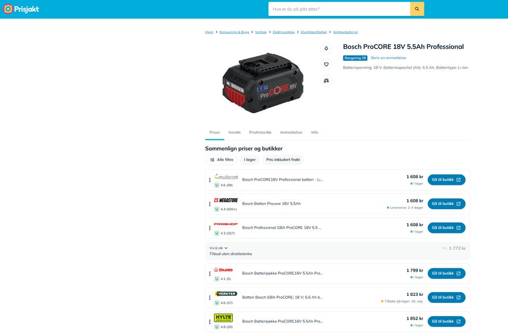Click "Gå til butikk" for Duab
Image resolution: width=508 pixels, height=335 pixels.
point(447,274)
